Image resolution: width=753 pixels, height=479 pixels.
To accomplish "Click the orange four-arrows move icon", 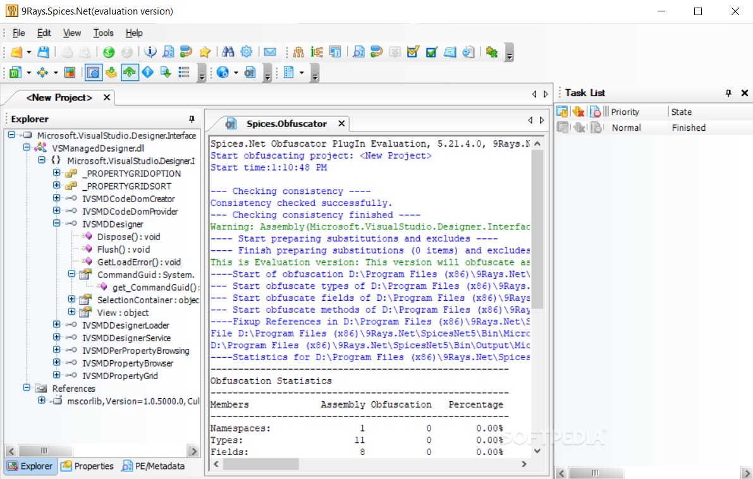I will tap(42, 73).
